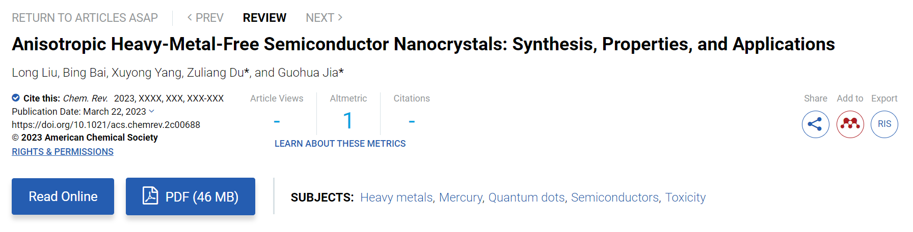Click LEARN ABOUT THESE METRICS link
This screenshot has height=232, width=913.
tap(340, 144)
